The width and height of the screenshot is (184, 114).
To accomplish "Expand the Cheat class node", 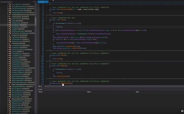I will coord(8,21).
